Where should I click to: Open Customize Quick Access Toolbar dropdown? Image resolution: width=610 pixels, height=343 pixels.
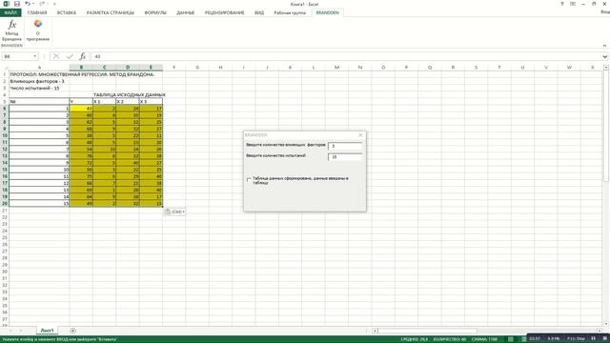[54, 4]
